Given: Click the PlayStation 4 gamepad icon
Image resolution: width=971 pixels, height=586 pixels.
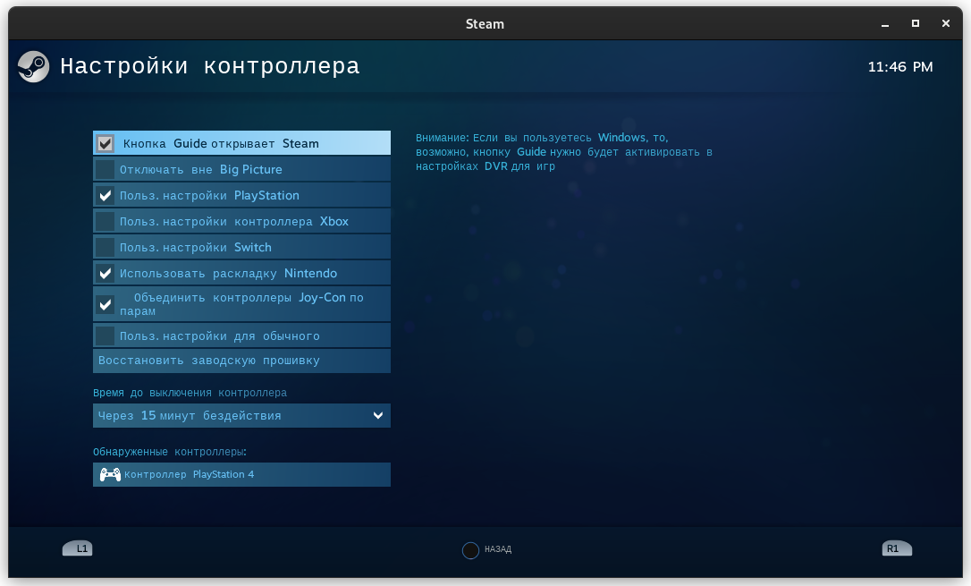Looking at the screenshot, I should point(110,474).
